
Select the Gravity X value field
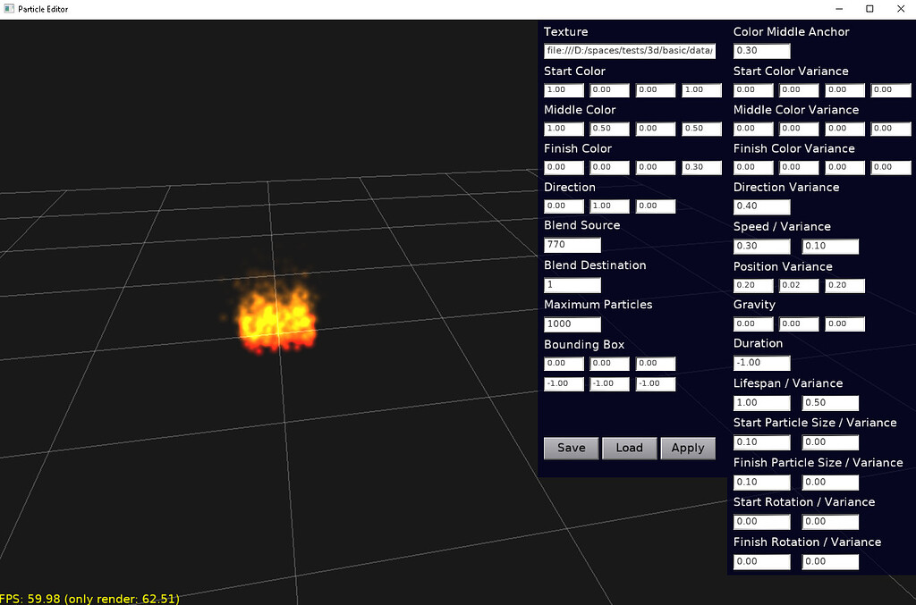[x=752, y=324]
